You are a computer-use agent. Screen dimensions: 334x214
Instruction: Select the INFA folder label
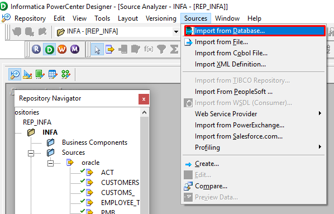50,132
